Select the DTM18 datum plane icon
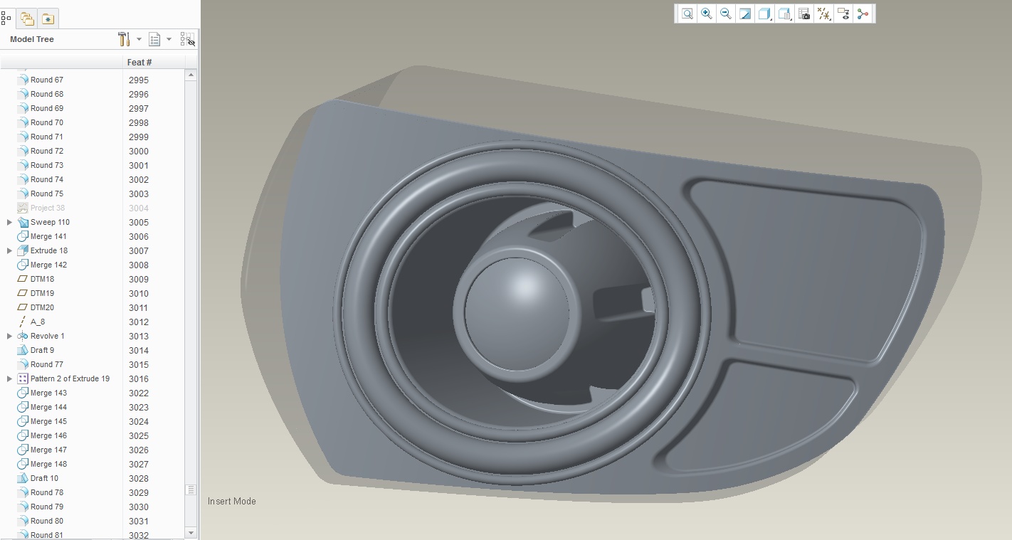The width and height of the screenshot is (1012, 540). click(x=22, y=279)
